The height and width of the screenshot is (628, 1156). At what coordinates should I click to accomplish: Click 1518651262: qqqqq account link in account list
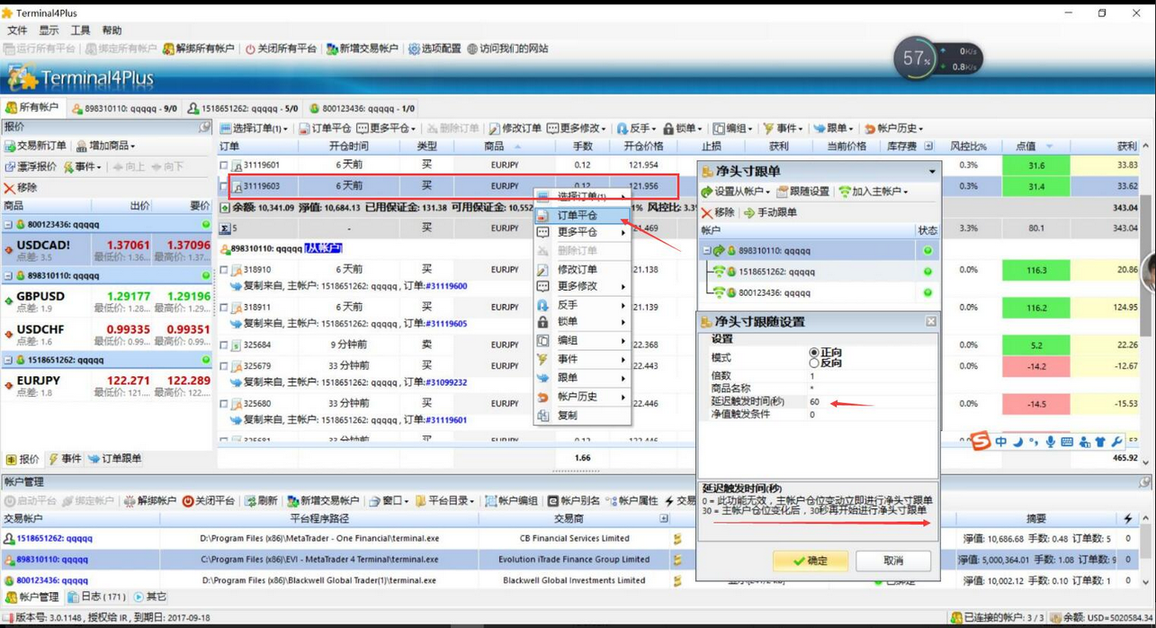(x=54, y=538)
